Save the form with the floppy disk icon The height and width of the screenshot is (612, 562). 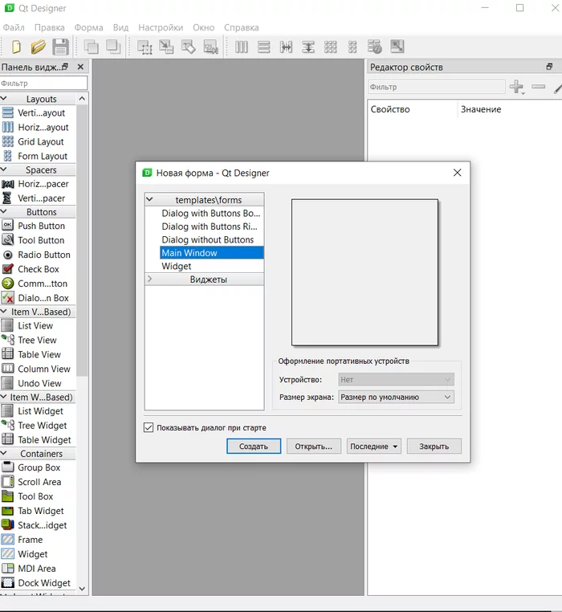[x=60, y=47]
